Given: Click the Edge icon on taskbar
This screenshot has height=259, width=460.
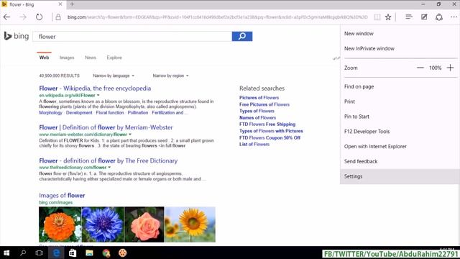Looking at the screenshot, I should [x=56, y=253].
